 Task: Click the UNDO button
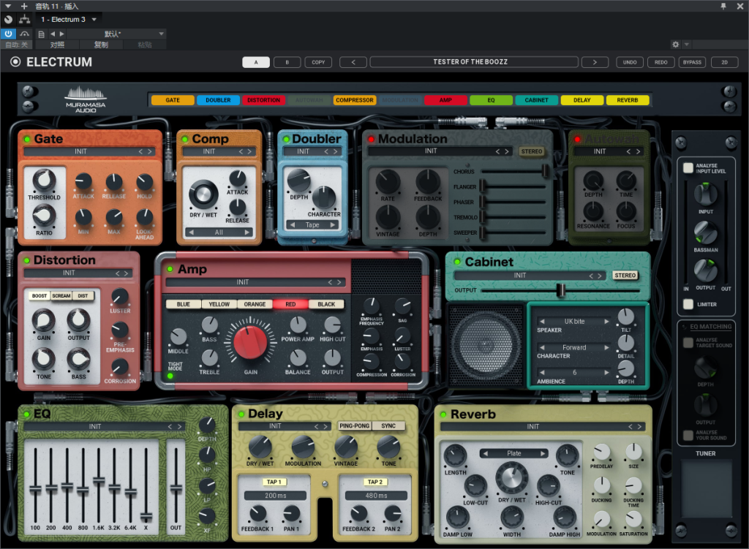point(630,62)
